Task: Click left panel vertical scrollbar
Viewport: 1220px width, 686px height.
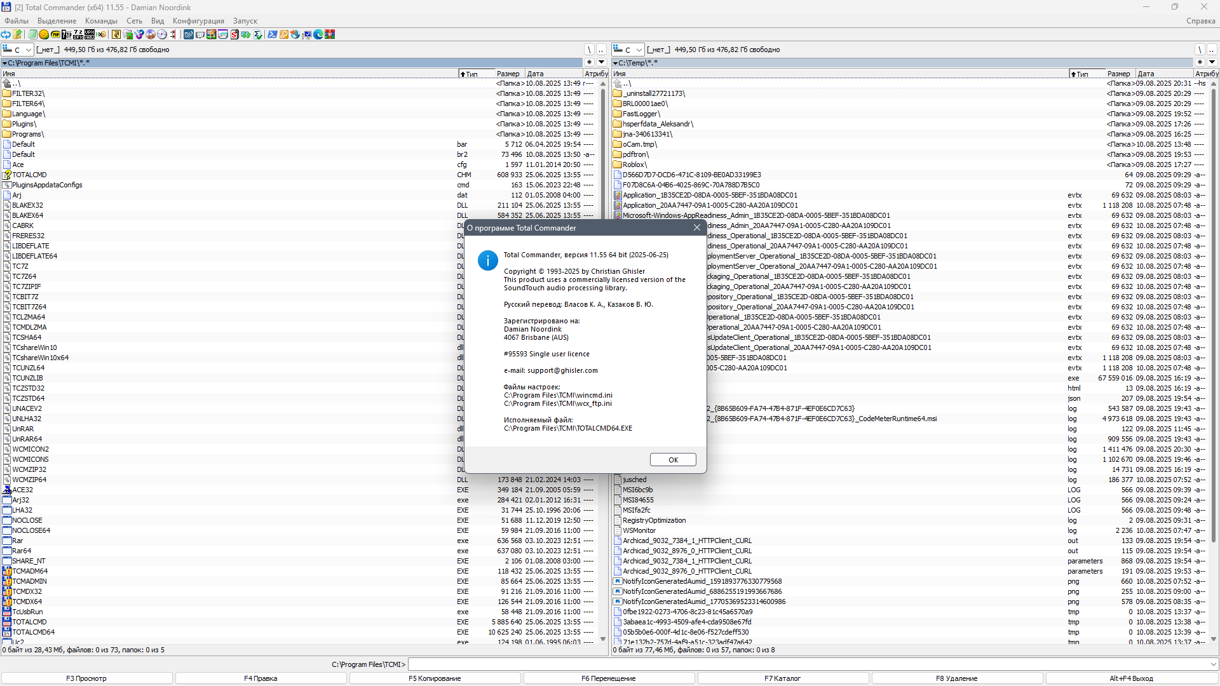Action: click(603, 362)
